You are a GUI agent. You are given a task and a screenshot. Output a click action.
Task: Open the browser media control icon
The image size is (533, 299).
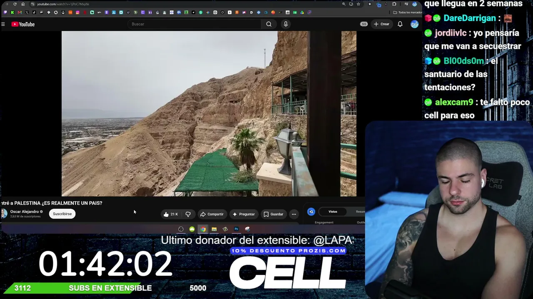point(406,4)
